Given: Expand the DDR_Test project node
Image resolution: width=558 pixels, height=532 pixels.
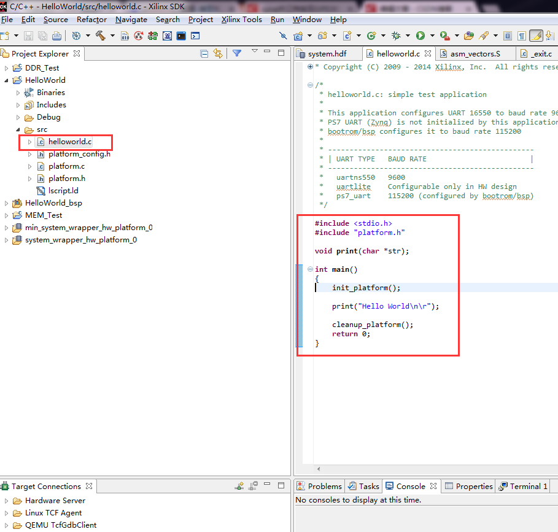Looking at the screenshot, I should point(7,68).
